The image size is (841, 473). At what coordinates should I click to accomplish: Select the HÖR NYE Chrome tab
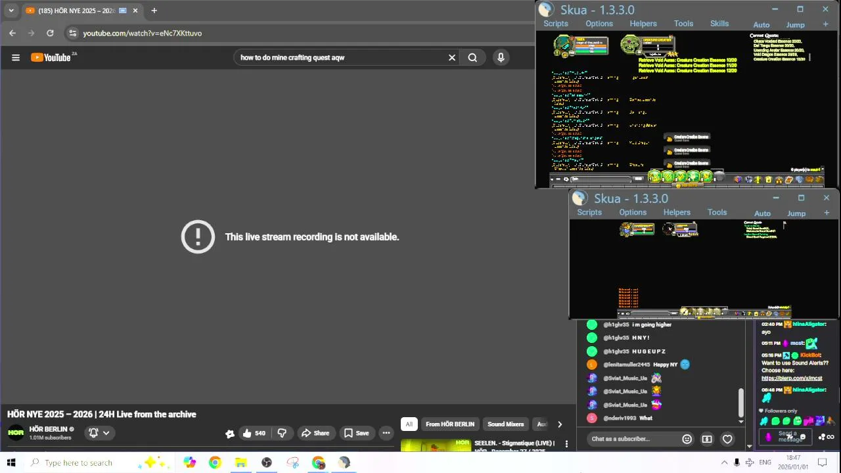(81, 11)
